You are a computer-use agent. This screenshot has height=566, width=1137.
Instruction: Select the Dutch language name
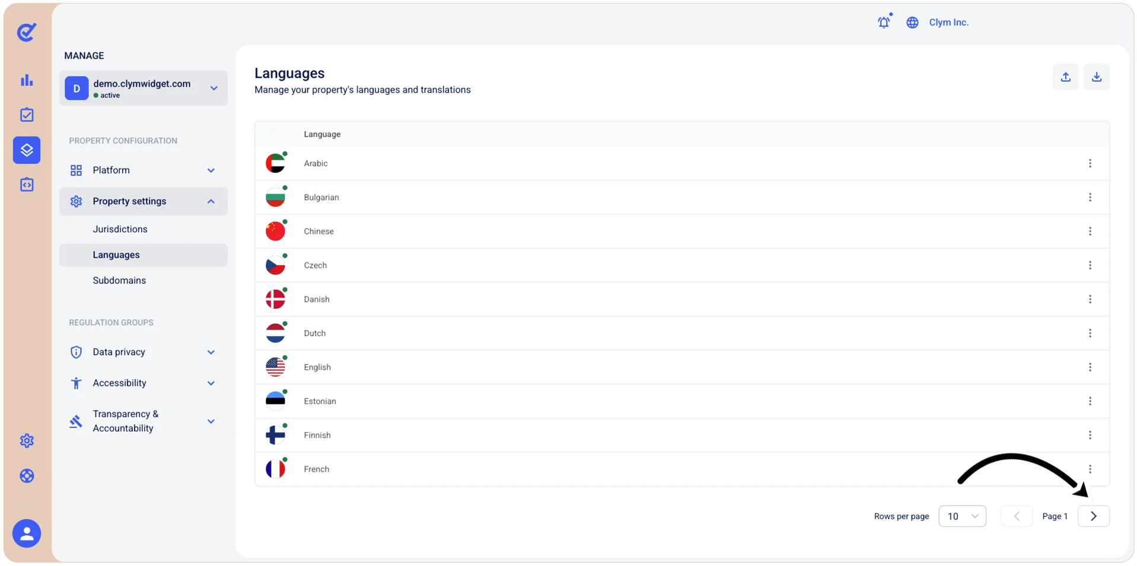pos(314,333)
